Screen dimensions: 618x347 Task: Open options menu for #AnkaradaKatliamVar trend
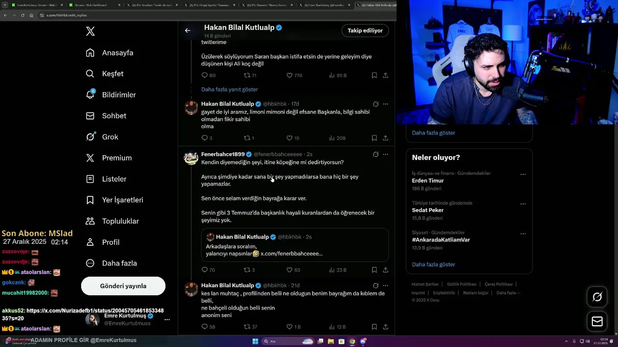(523, 234)
